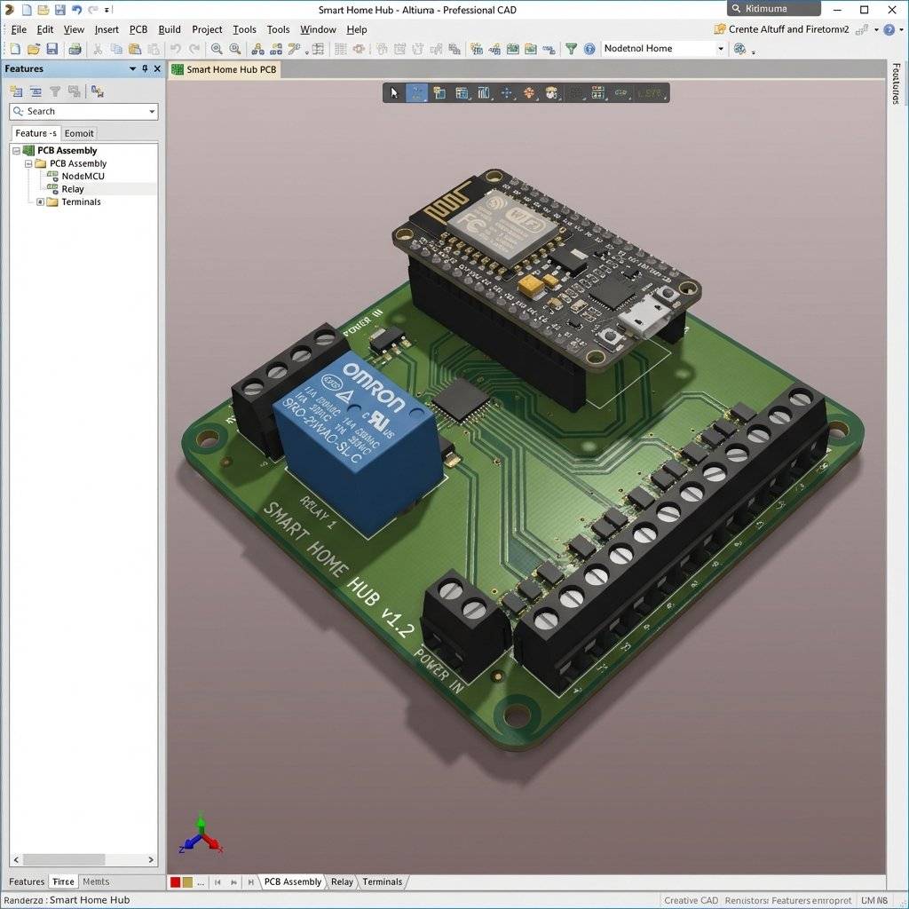Open the PCB menu in the menu bar
Viewport: 909px width, 909px height.
click(138, 29)
